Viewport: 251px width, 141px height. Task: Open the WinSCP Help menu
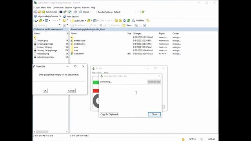[x=93, y=7]
